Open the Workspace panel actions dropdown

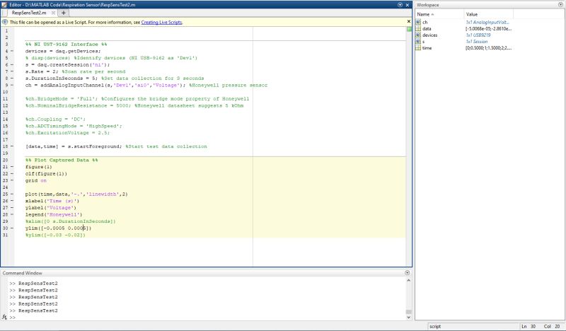[x=560, y=5]
